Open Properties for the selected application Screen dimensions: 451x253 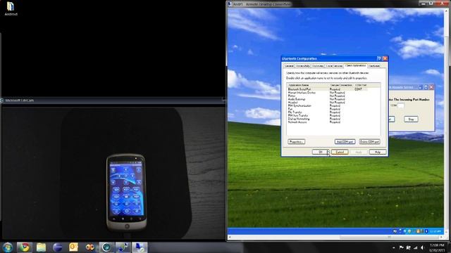(296, 142)
